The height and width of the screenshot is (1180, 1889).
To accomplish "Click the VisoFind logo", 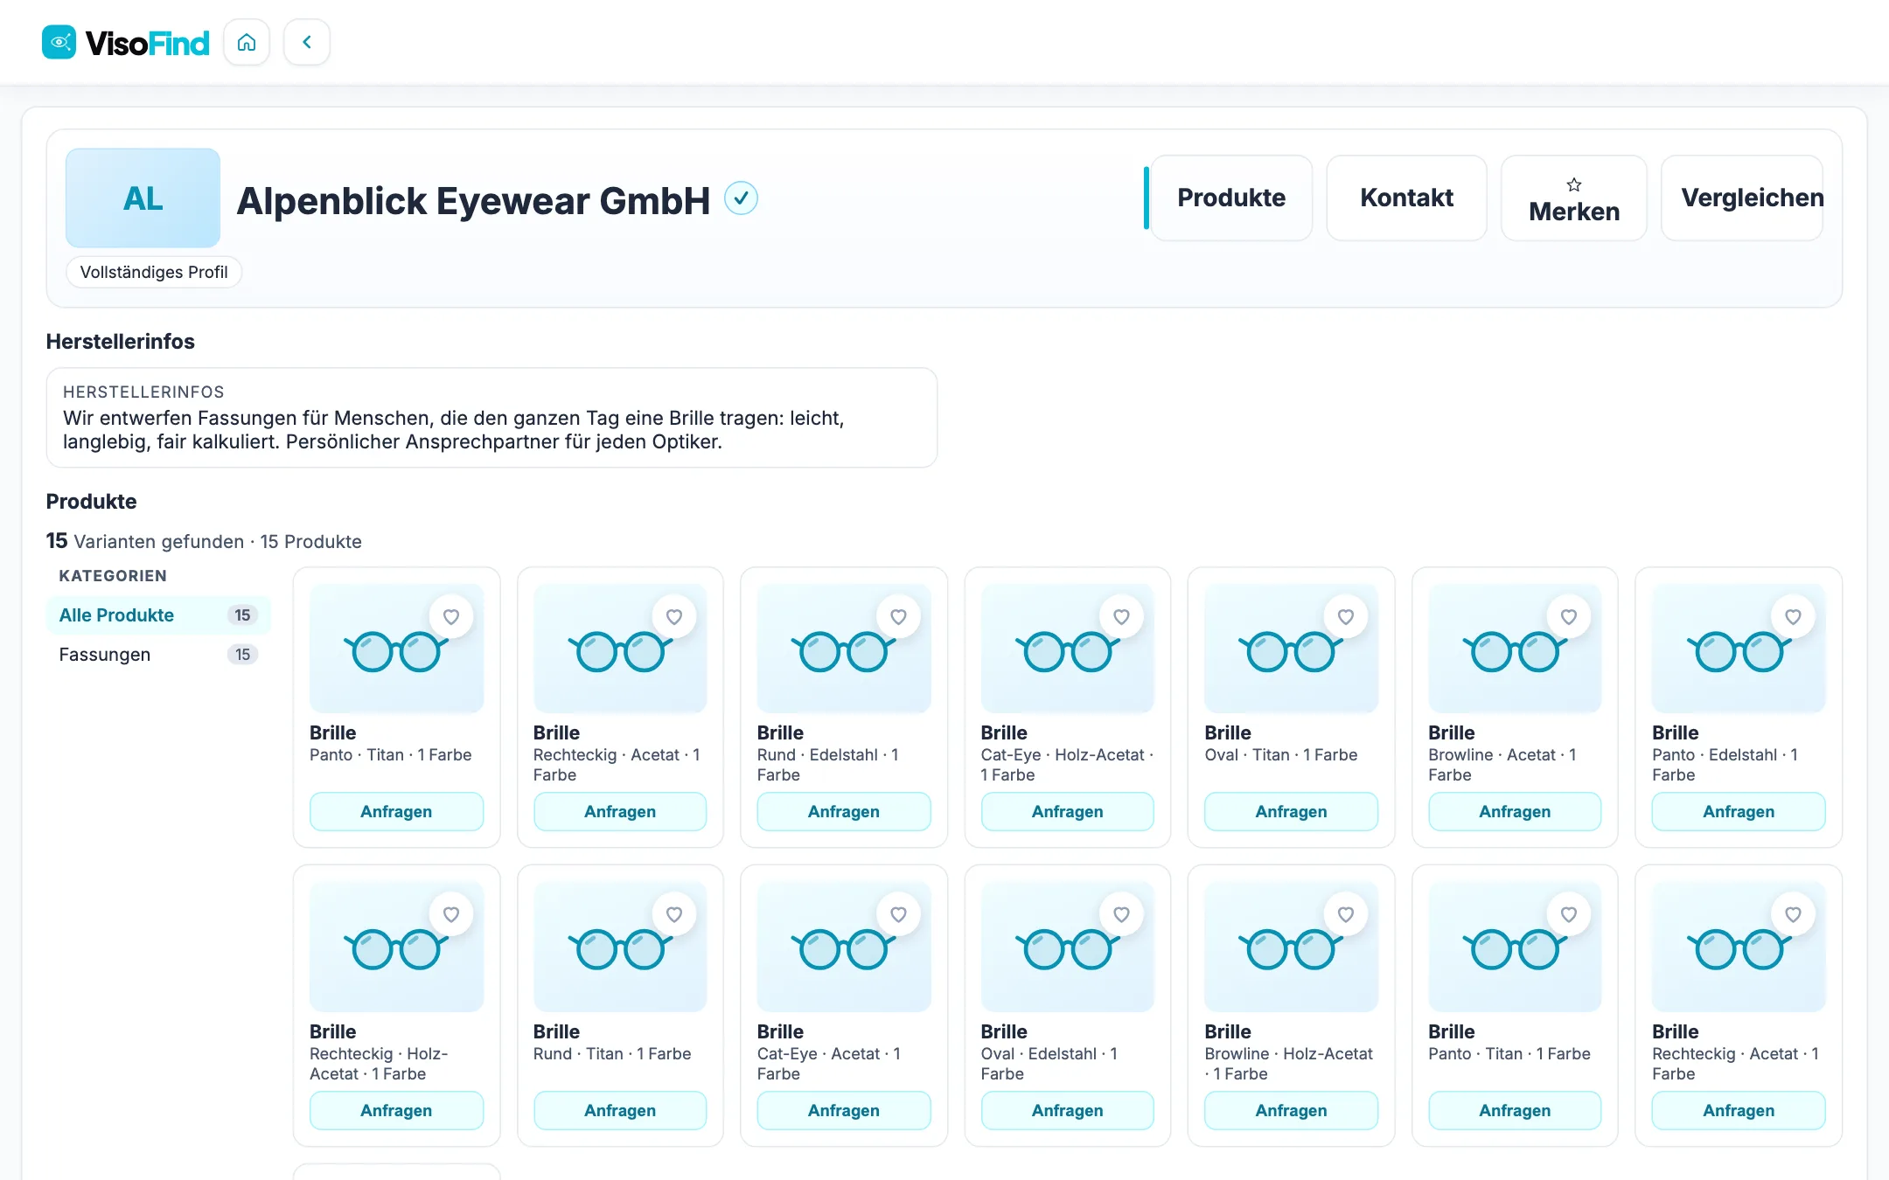I will 126,42.
